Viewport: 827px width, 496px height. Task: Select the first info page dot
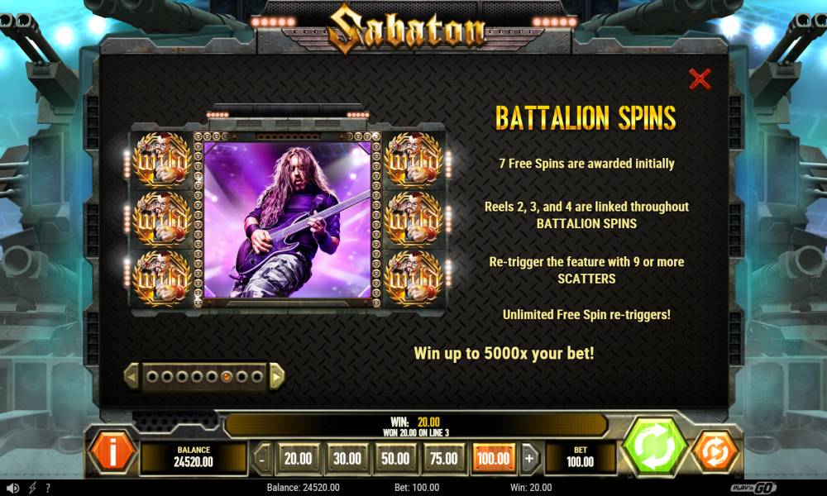152,377
